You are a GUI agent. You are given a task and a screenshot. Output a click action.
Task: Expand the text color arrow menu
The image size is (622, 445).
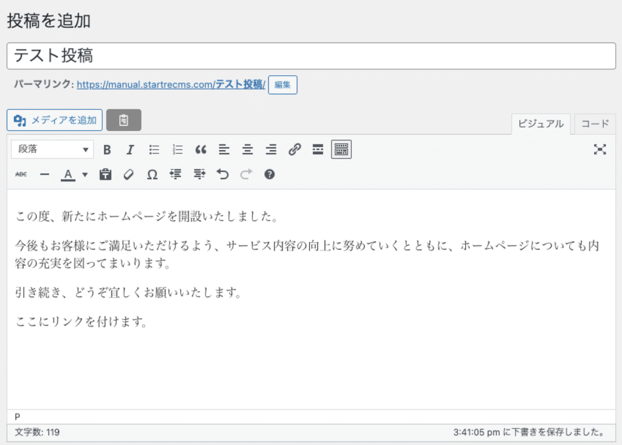coord(85,175)
